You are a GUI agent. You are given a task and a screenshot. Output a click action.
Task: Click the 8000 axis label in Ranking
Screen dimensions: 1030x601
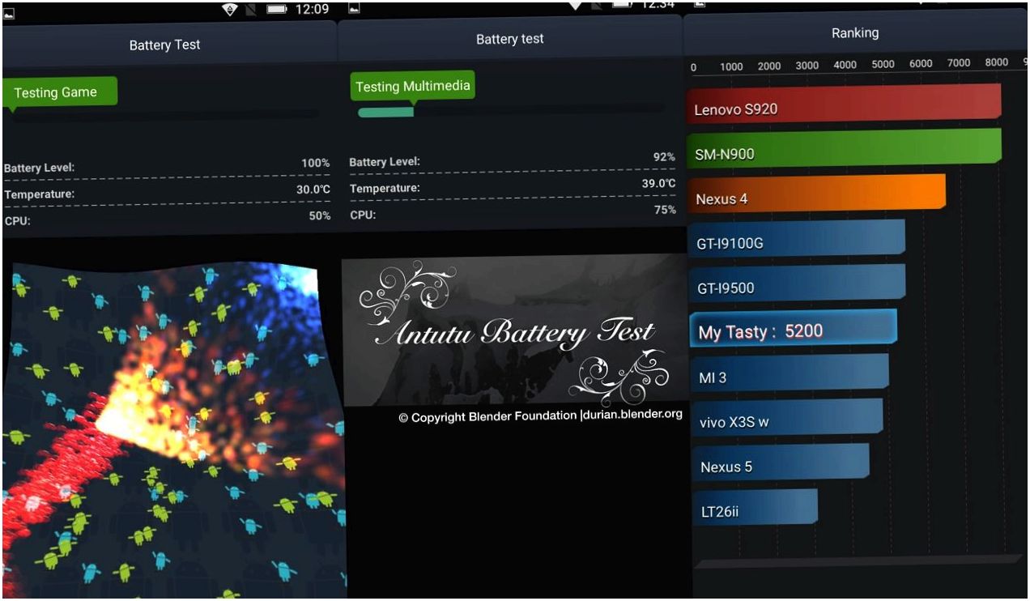click(x=996, y=62)
